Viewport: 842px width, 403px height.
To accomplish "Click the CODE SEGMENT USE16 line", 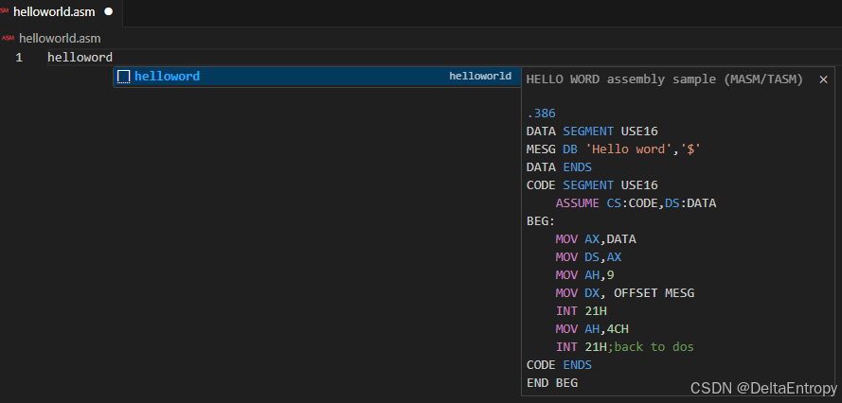I will coord(592,185).
